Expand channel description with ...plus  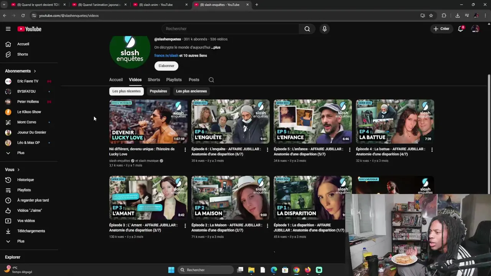pyautogui.click(x=216, y=48)
